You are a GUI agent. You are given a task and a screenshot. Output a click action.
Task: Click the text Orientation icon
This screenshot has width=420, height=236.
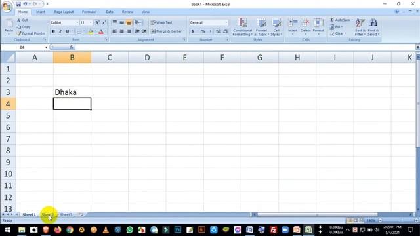[138, 22]
